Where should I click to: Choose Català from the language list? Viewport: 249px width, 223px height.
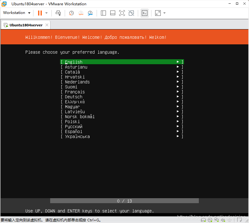tap(122, 72)
